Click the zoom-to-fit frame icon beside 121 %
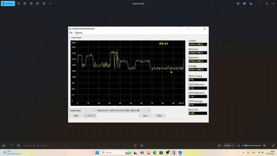The height and width of the screenshot is (156, 277). [219, 146]
